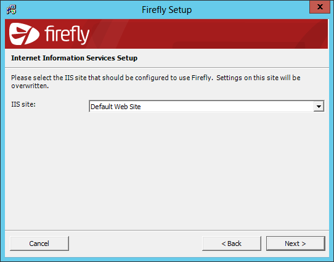Return with the Back button
Image resolution: width=334 pixels, height=262 pixels.
click(232, 244)
